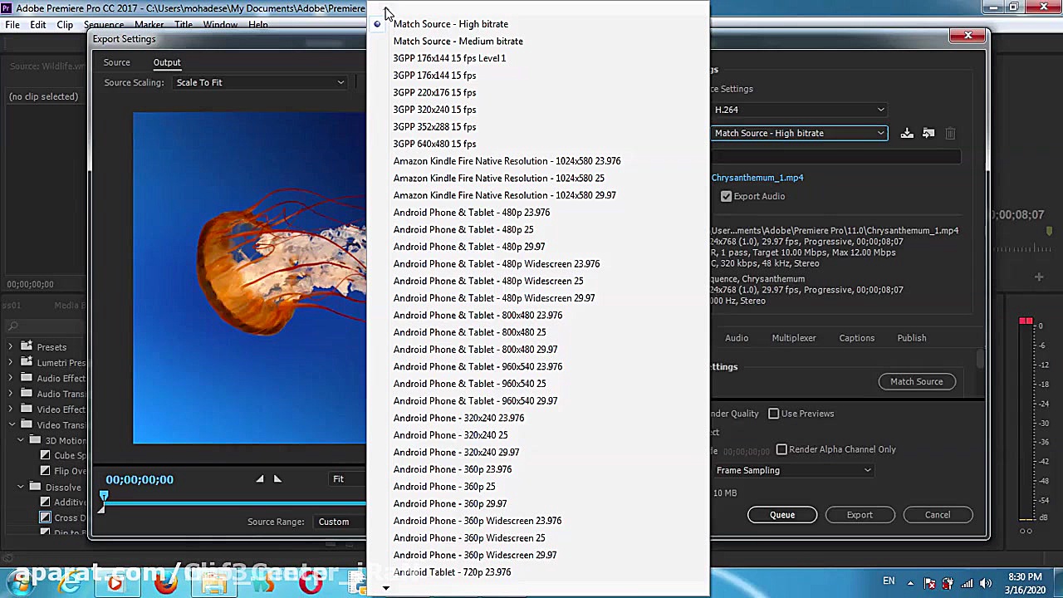Enable the Use Previews checkbox
The width and height of the screenshot is (1063, 598).
[x=774, y=414]
